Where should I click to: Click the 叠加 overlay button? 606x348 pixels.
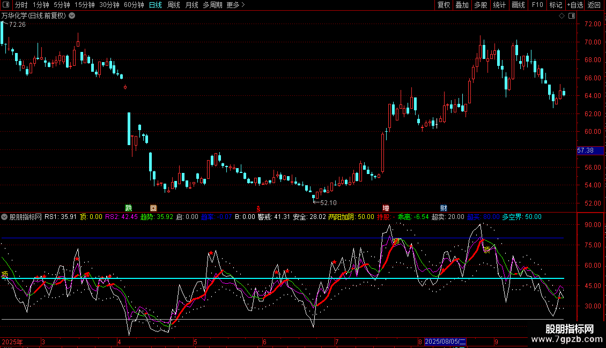(462, 5)
